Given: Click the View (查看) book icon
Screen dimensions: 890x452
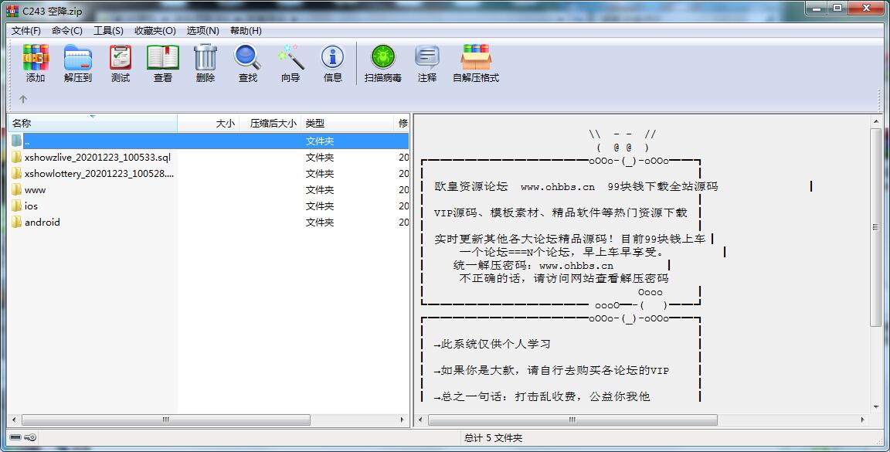Looking at the screenshot, I should tap(163, 63).
